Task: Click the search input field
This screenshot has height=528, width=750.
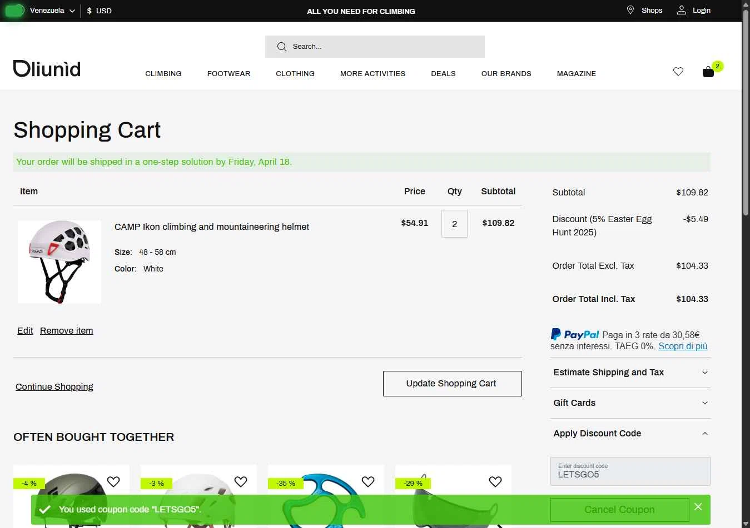Action: pyautogui.click(x=375, y=47)
